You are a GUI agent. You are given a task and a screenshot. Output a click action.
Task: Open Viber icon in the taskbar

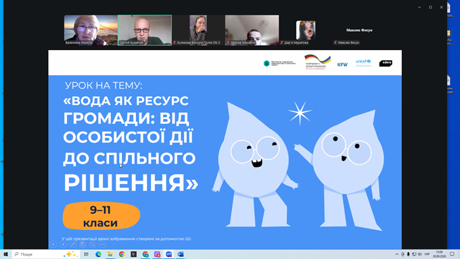157,254
